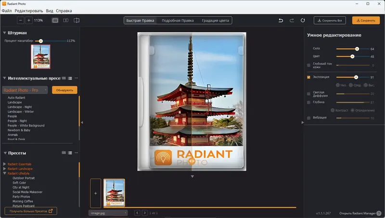This screenshot has width=385, height=218.
Task: Expand the Radiant Essentials preset group
Action: click(x=5, y=164)
